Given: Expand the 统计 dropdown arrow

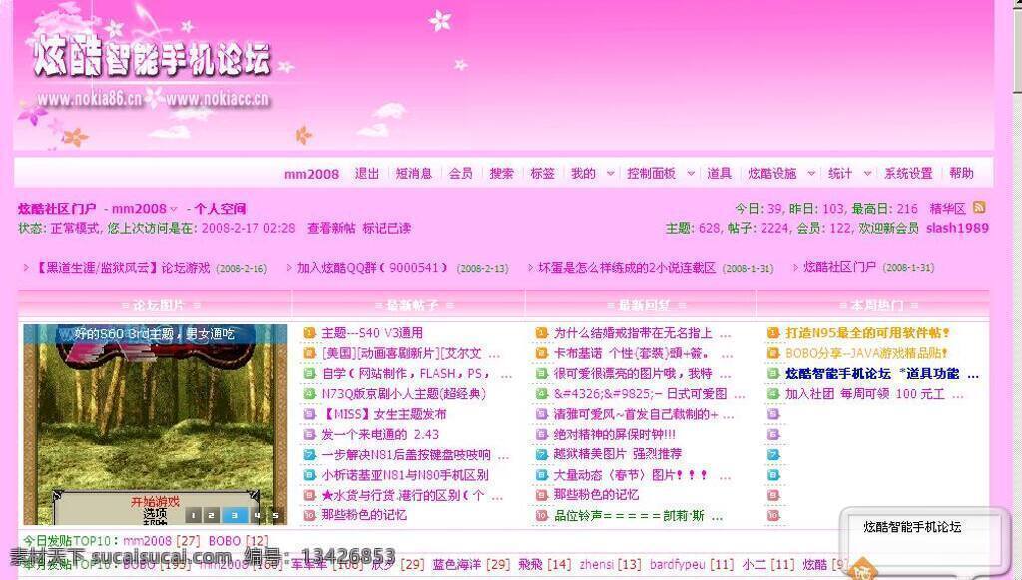Looking at the screenshot, I should pyautogui.click(x=867, y=174).
